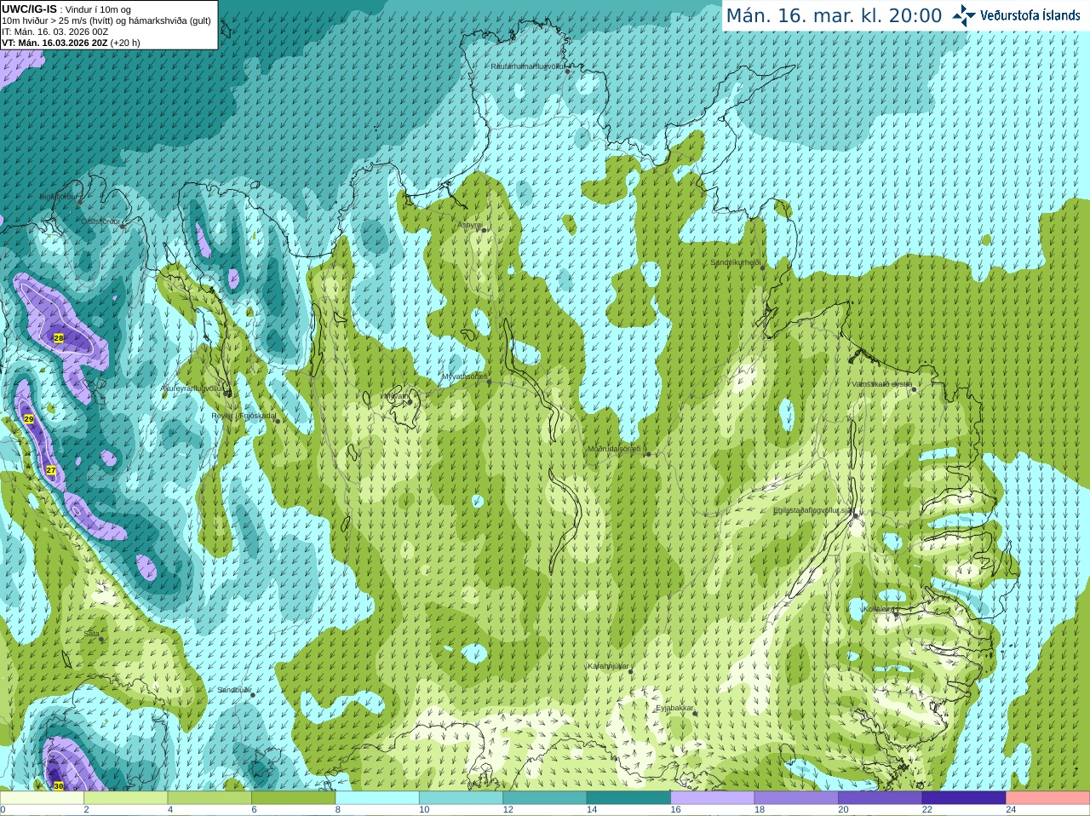The width and height of the screenshot is (1090, 816).
Task: Click the Ólafsfjörður label
Action: point(100,221)
